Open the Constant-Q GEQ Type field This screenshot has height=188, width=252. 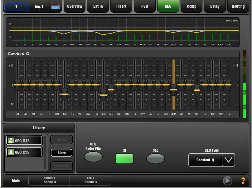click(205, 160)
